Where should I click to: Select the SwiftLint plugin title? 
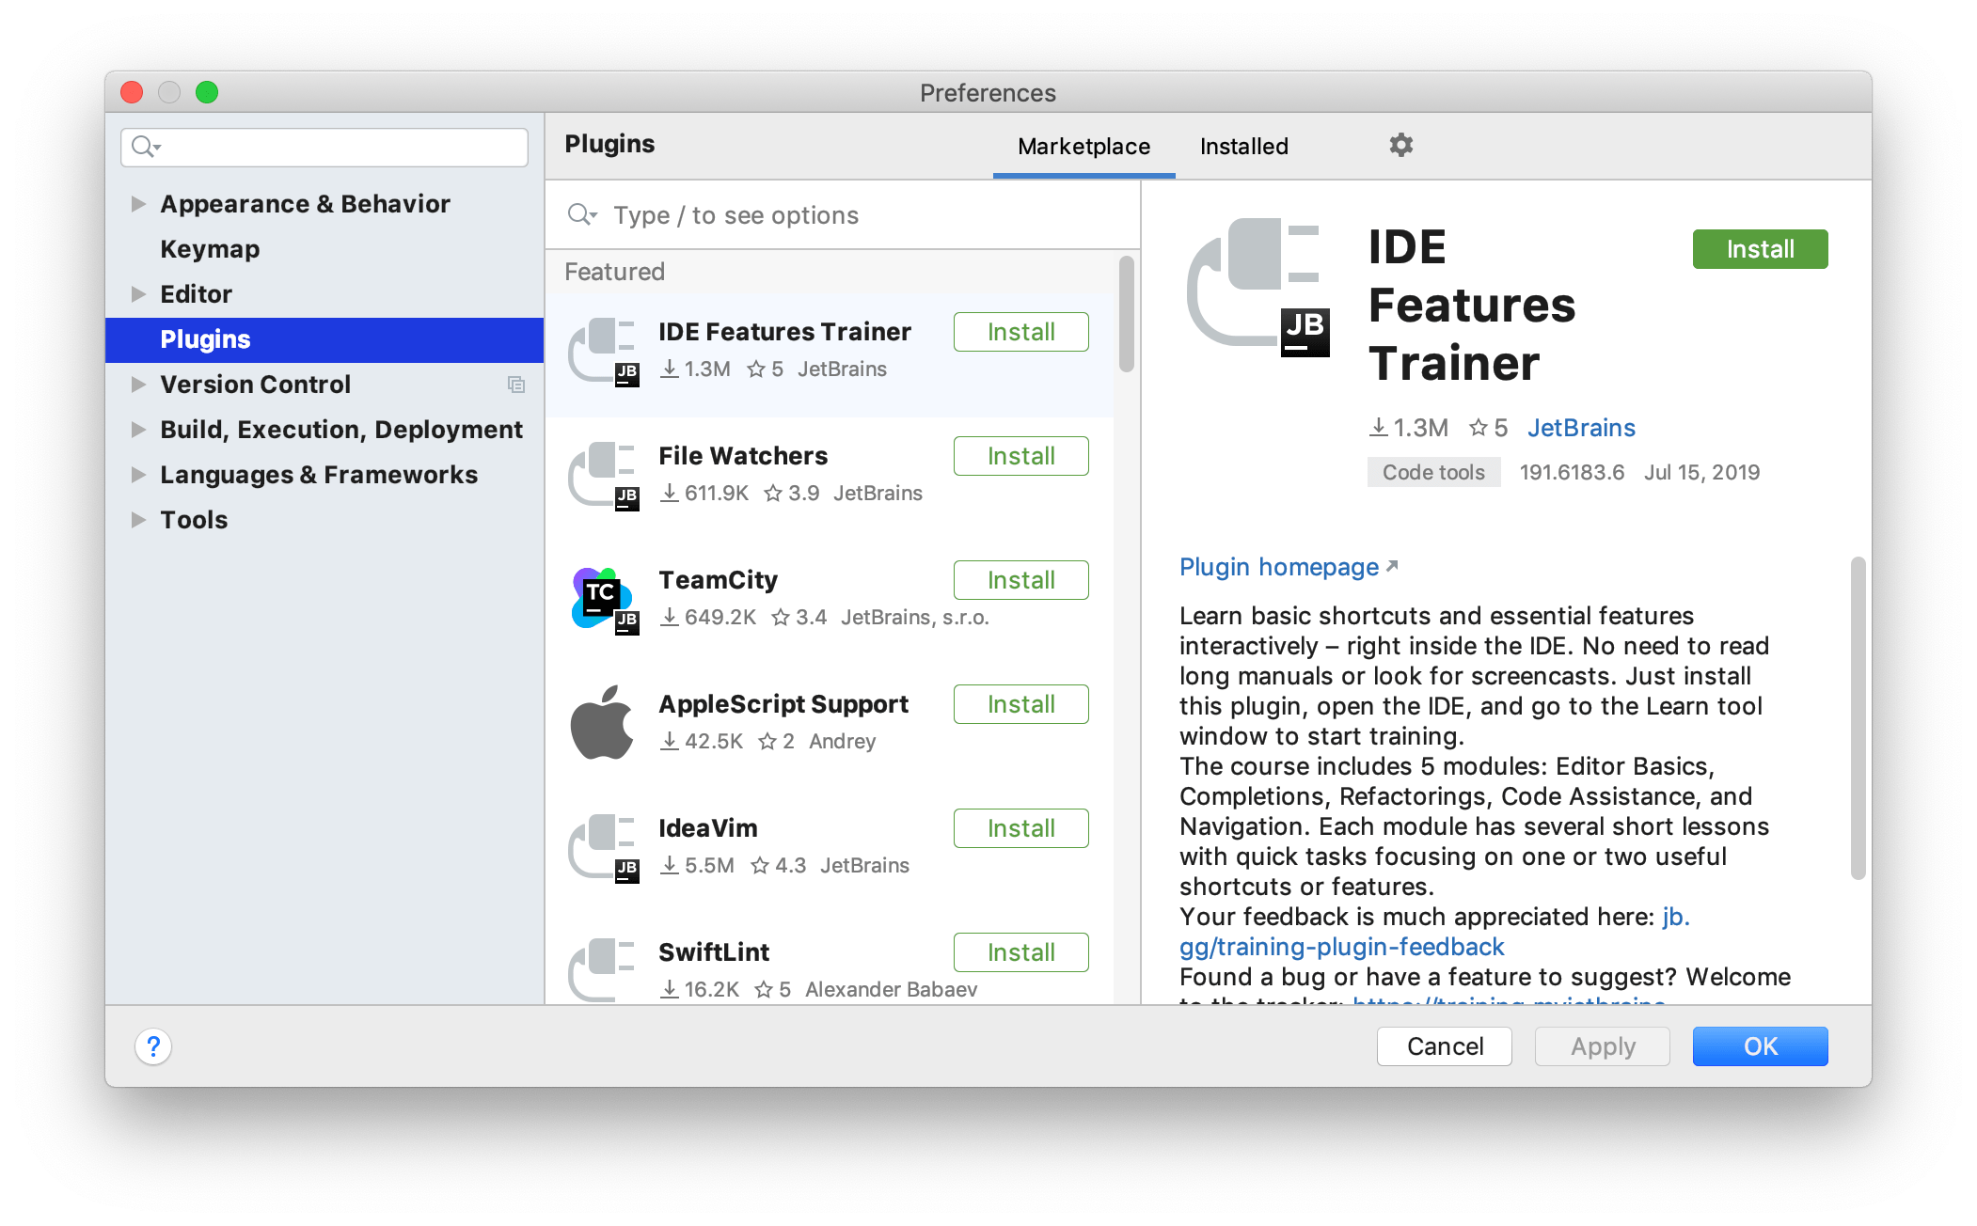click(714, 952)
